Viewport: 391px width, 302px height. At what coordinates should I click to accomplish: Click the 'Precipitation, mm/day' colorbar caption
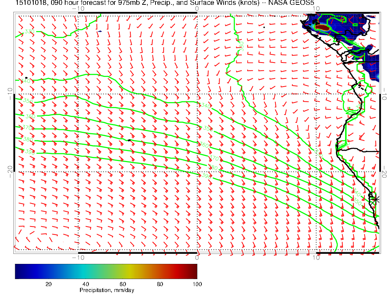[x=107, y=291]
